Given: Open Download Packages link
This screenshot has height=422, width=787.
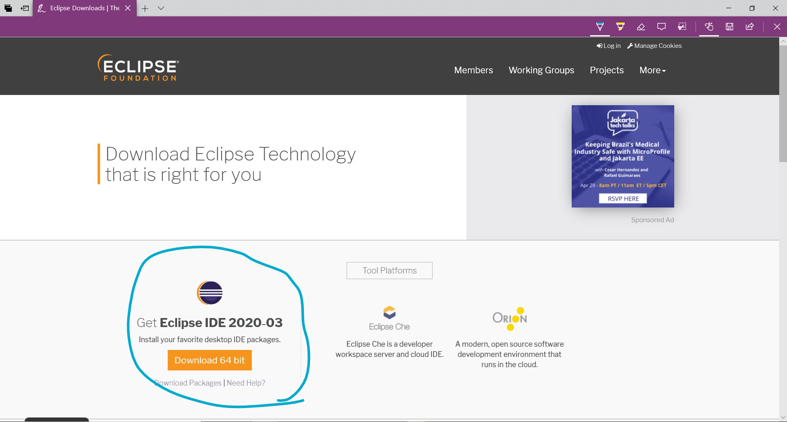Looking at the screenshot, I should [x=188, y=383].
